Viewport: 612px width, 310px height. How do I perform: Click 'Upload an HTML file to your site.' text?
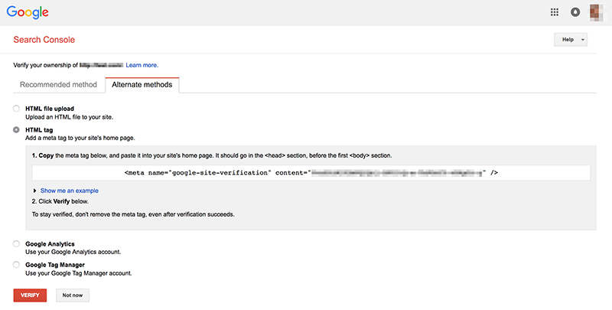pos(70,117)
